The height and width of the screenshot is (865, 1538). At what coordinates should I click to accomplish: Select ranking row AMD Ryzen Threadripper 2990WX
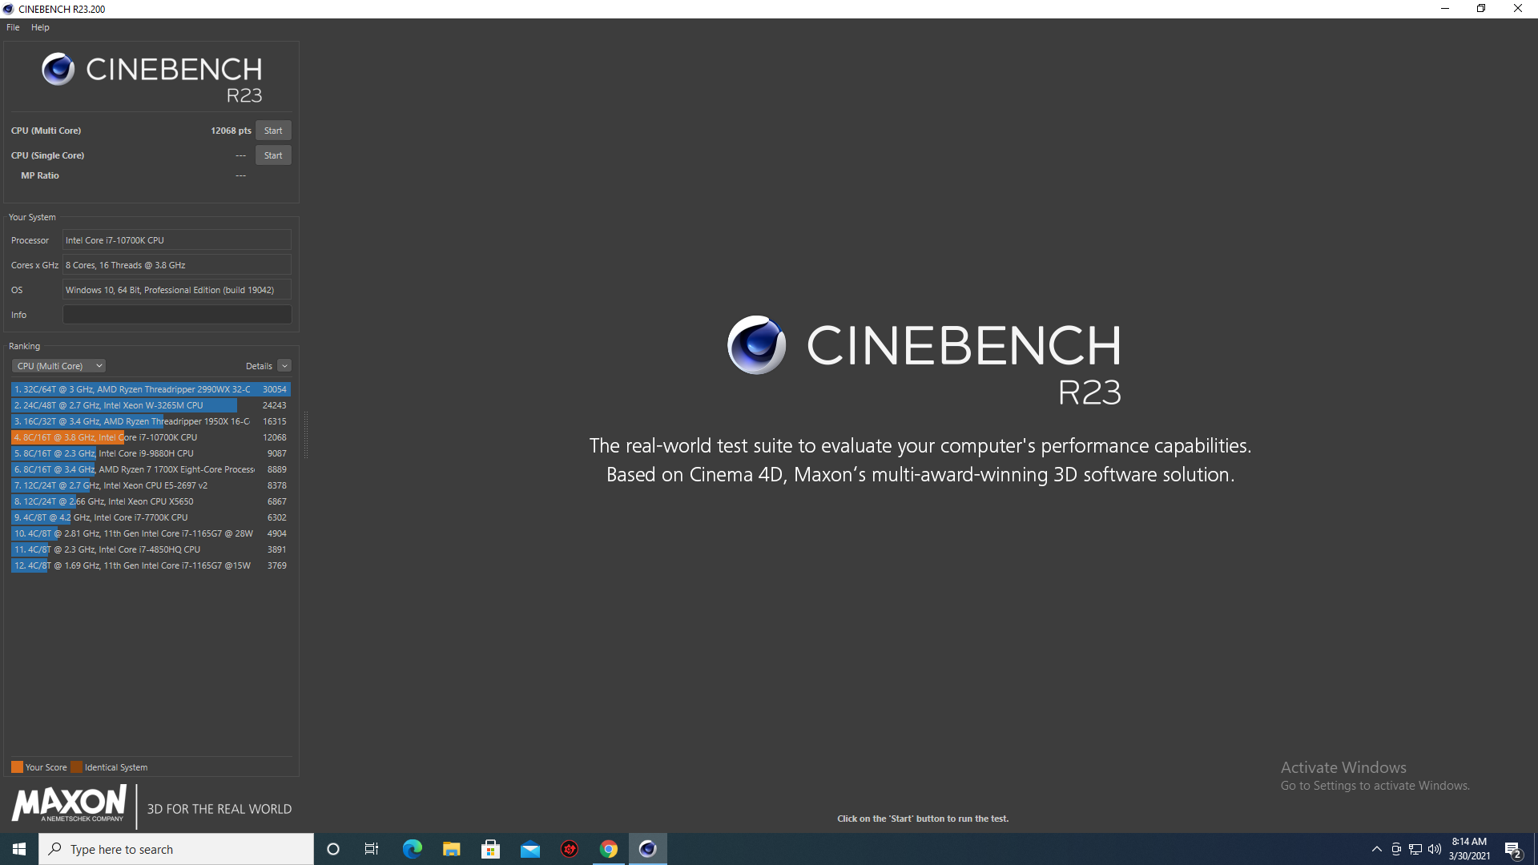pyautogui.click(x=151, y=389)
